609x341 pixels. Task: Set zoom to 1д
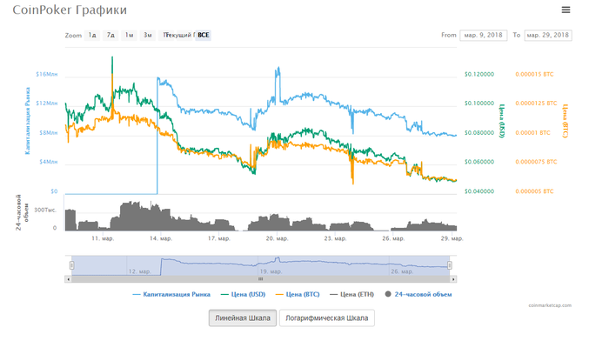(92, 36)
